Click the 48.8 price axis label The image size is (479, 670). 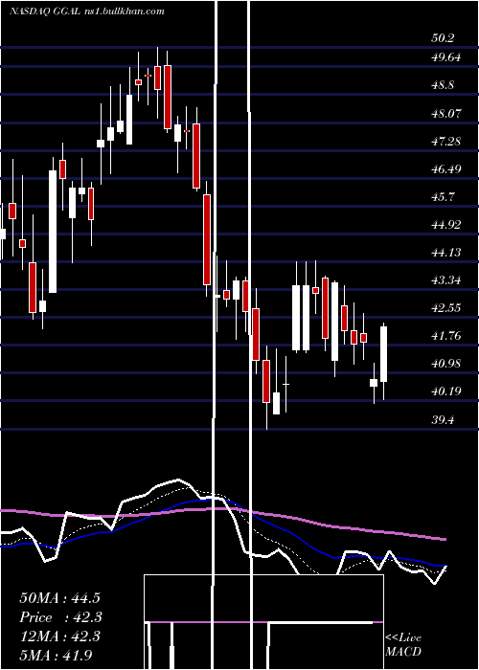[x=443, y=85]
